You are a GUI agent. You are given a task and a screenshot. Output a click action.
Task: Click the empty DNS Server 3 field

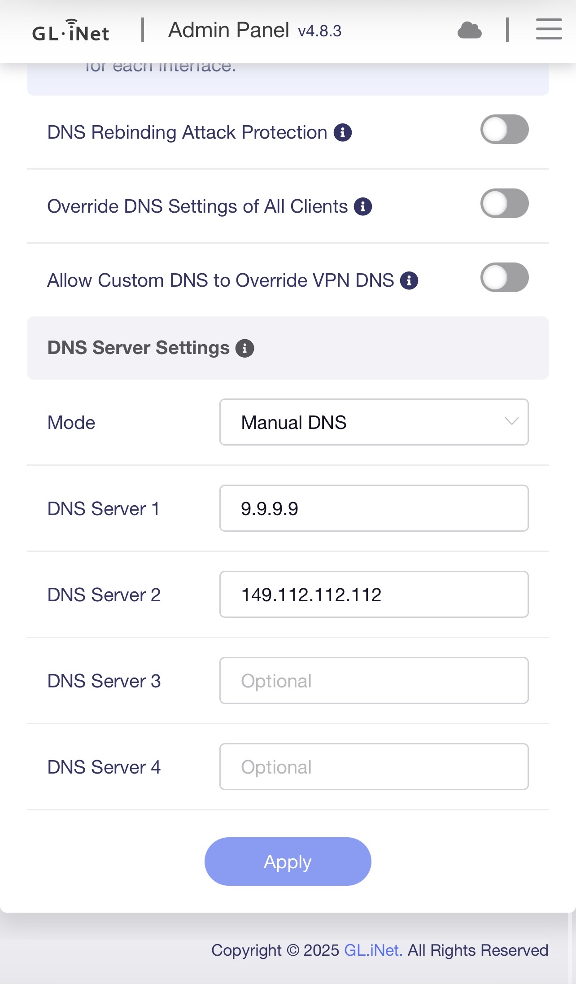click(373, 681)
